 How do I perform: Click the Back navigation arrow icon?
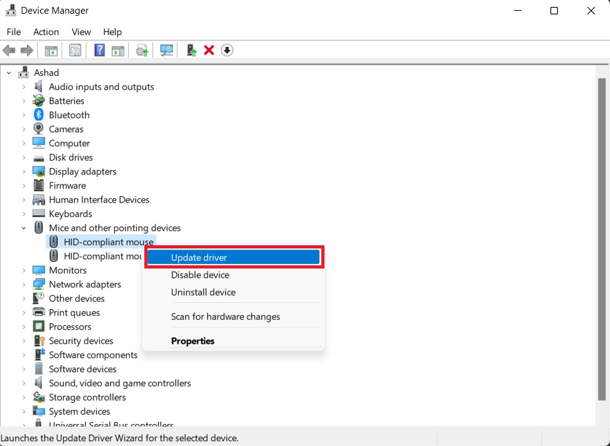(9, 50)
